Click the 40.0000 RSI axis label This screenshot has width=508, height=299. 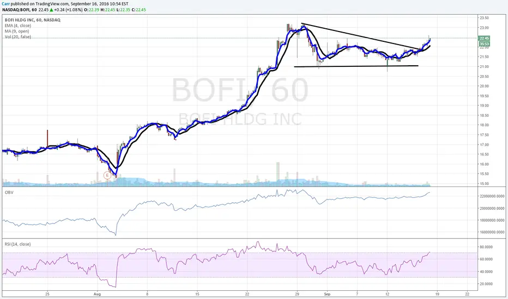point(486,271)
